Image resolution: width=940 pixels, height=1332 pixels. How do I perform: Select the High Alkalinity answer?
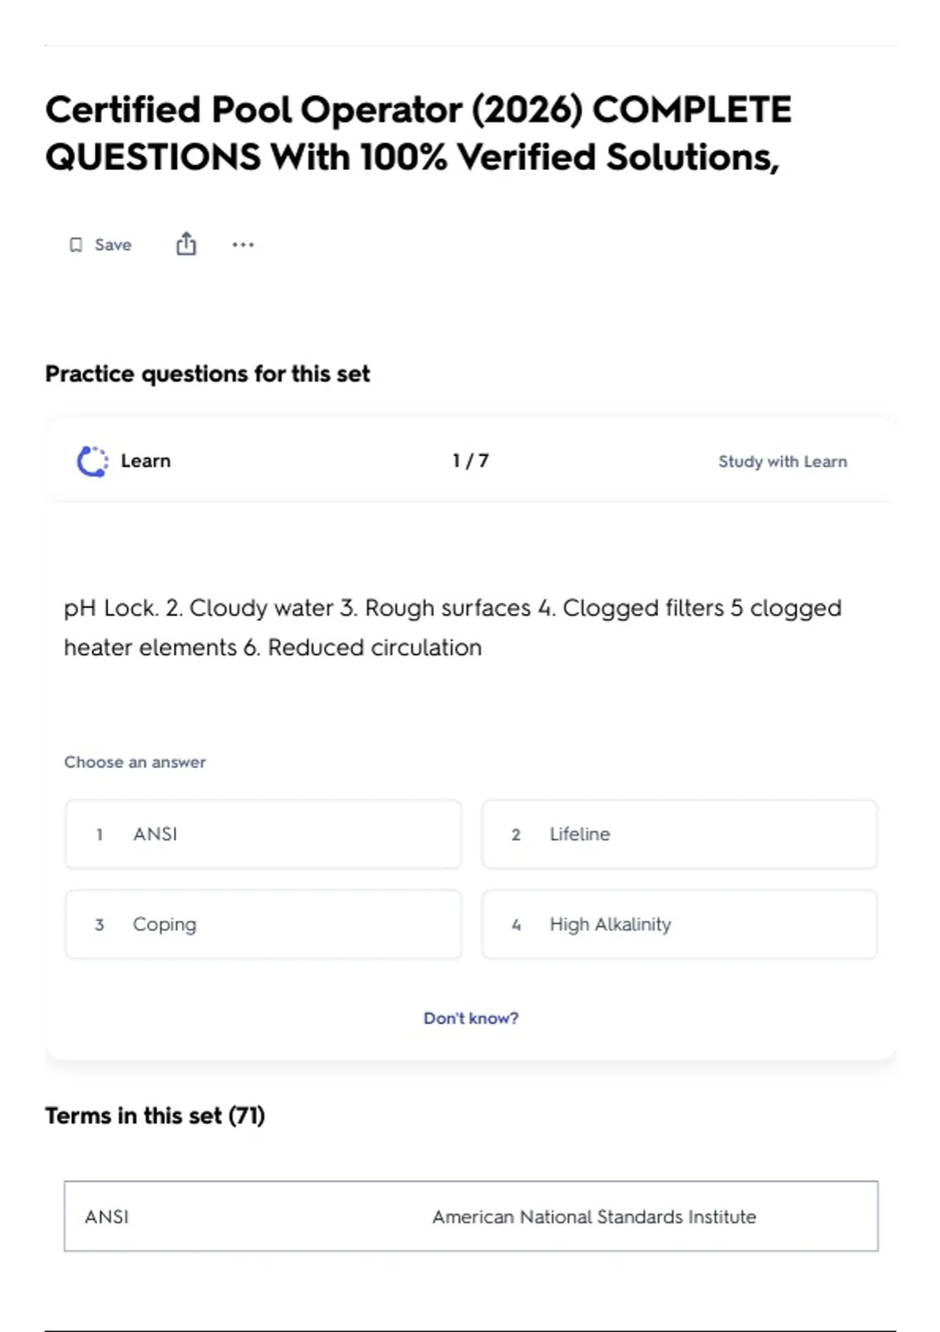[679, 925]
